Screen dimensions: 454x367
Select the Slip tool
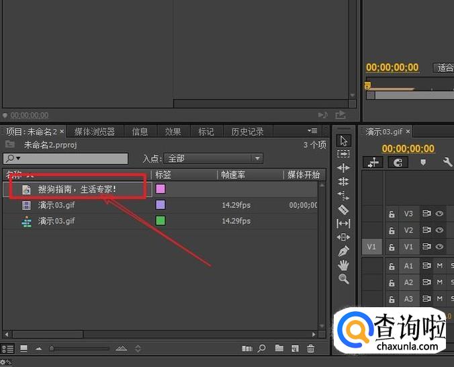coord(343,224)
